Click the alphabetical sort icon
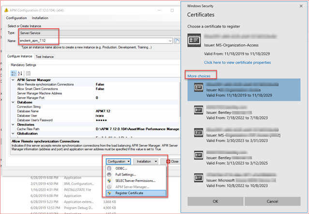This screenshot has height=214, width=309. coord(20,74)
